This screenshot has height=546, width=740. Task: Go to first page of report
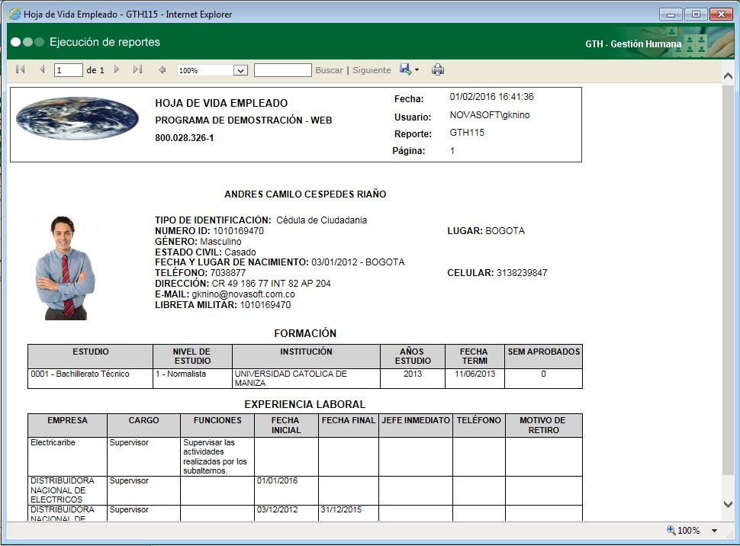click(x=20, y=70)
